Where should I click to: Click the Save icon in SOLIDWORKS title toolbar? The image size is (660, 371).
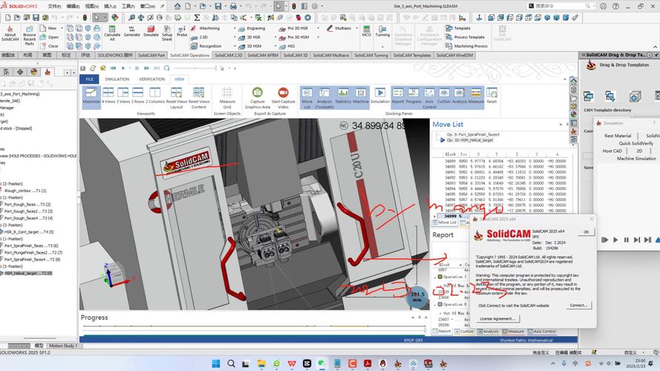(x=218, y=7)
